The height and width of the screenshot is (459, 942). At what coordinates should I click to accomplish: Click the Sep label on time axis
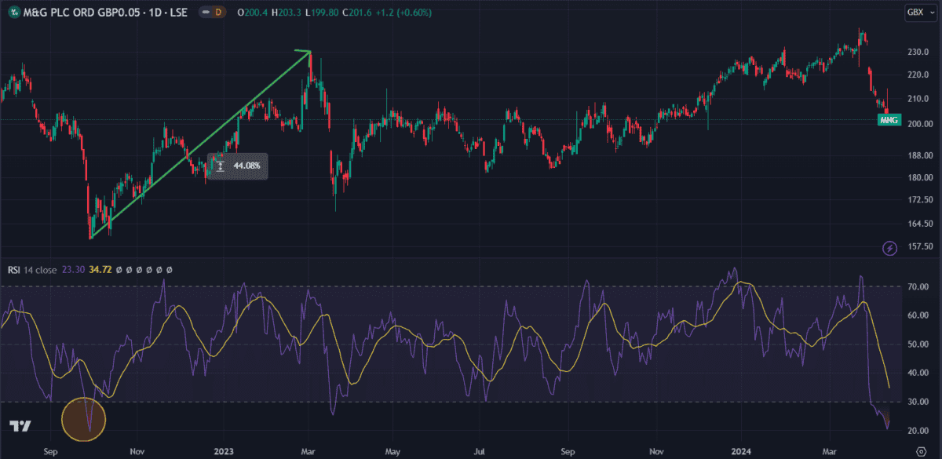click(x=51, y=452)
